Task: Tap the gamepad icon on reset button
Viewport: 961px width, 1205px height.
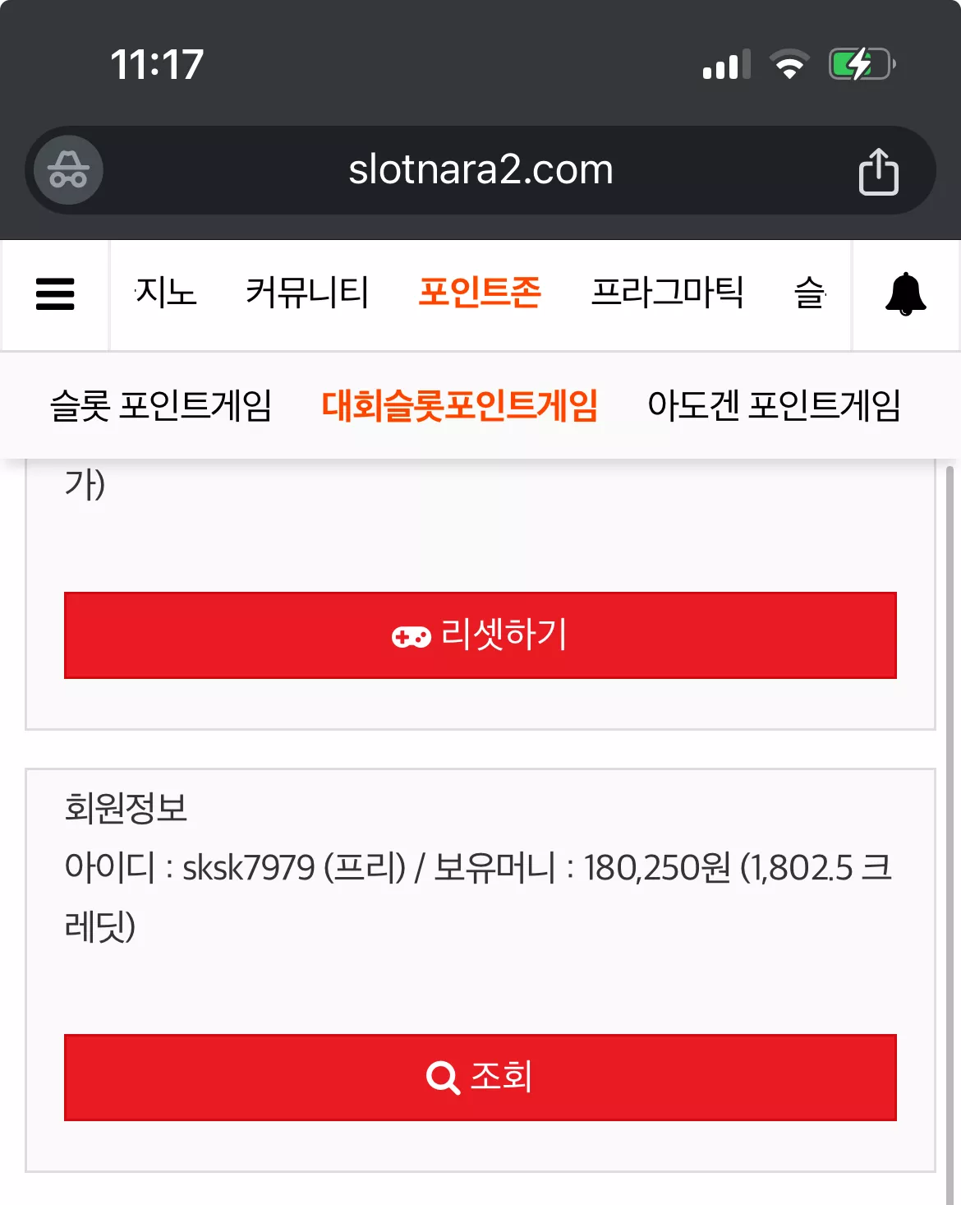Action: pos(411,636)
